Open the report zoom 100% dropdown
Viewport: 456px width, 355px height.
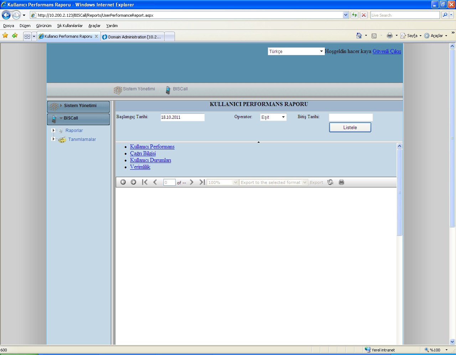(x=223, y=182)
